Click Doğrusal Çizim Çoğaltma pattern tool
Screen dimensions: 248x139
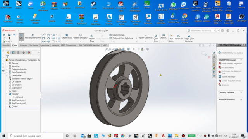click(x=121, y=38)
